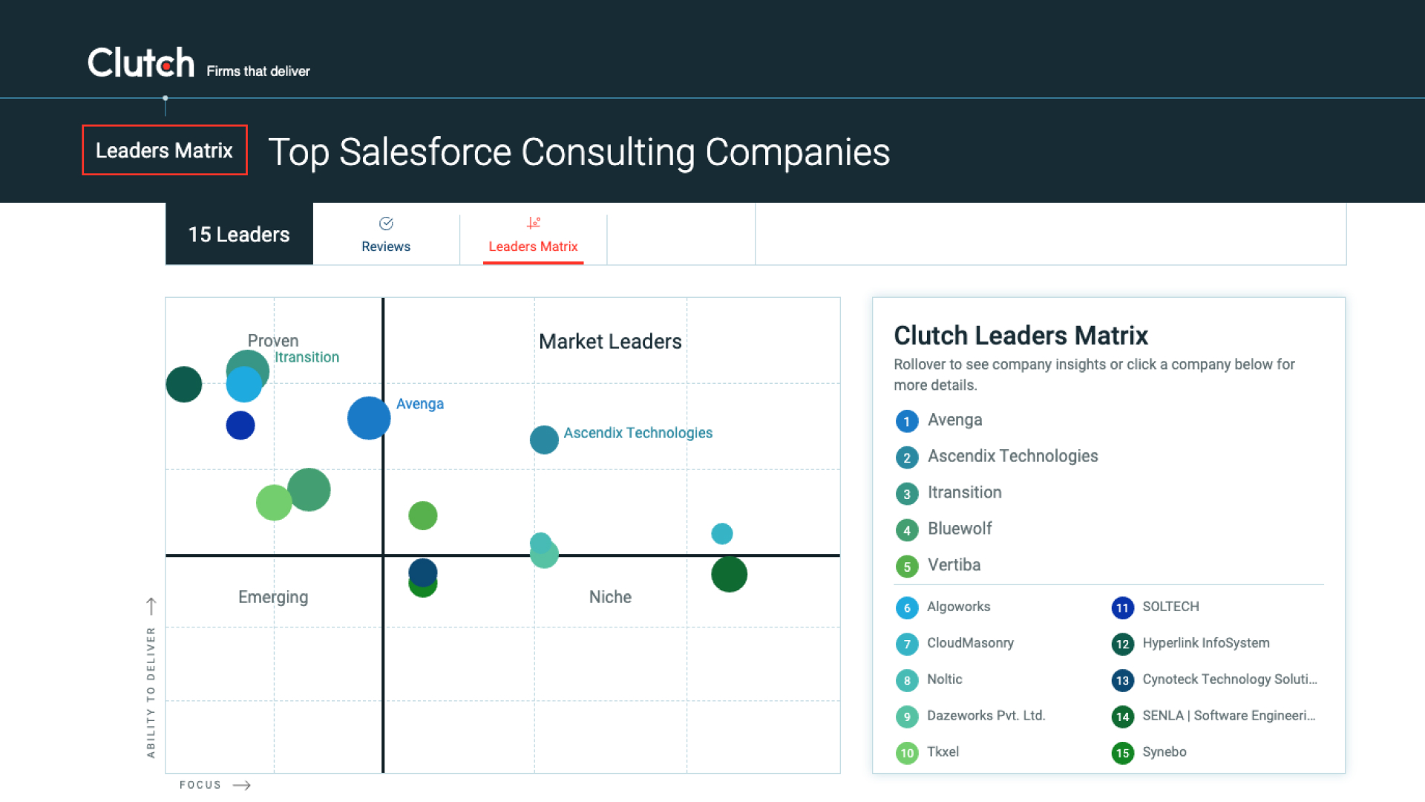The width and height of the screenshot is (1425, 802).
Task: Click Vertiba in the leaders list
Action: (x=954, y=565)
